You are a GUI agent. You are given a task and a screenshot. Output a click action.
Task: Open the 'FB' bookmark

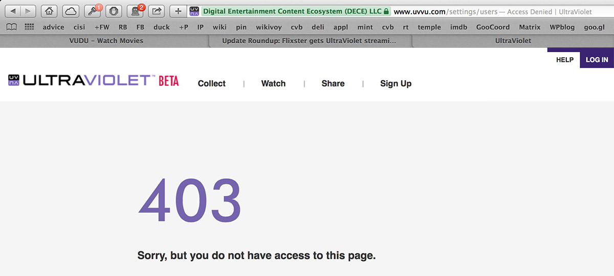(140, 27)
